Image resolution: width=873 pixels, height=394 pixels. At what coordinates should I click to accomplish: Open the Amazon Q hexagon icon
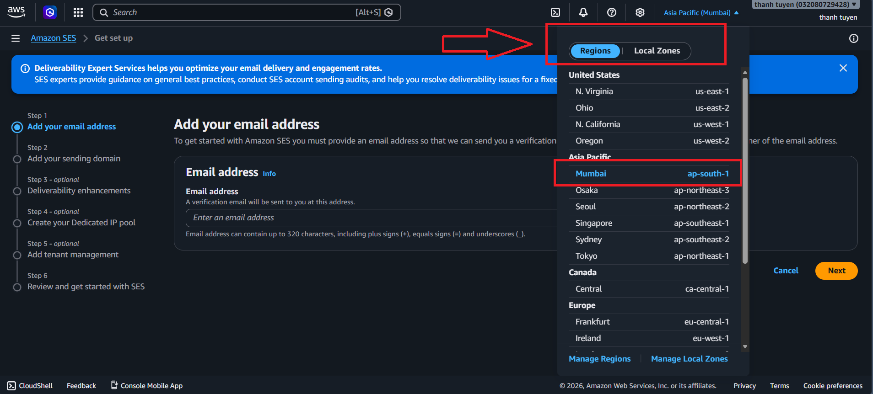(50, 12)
